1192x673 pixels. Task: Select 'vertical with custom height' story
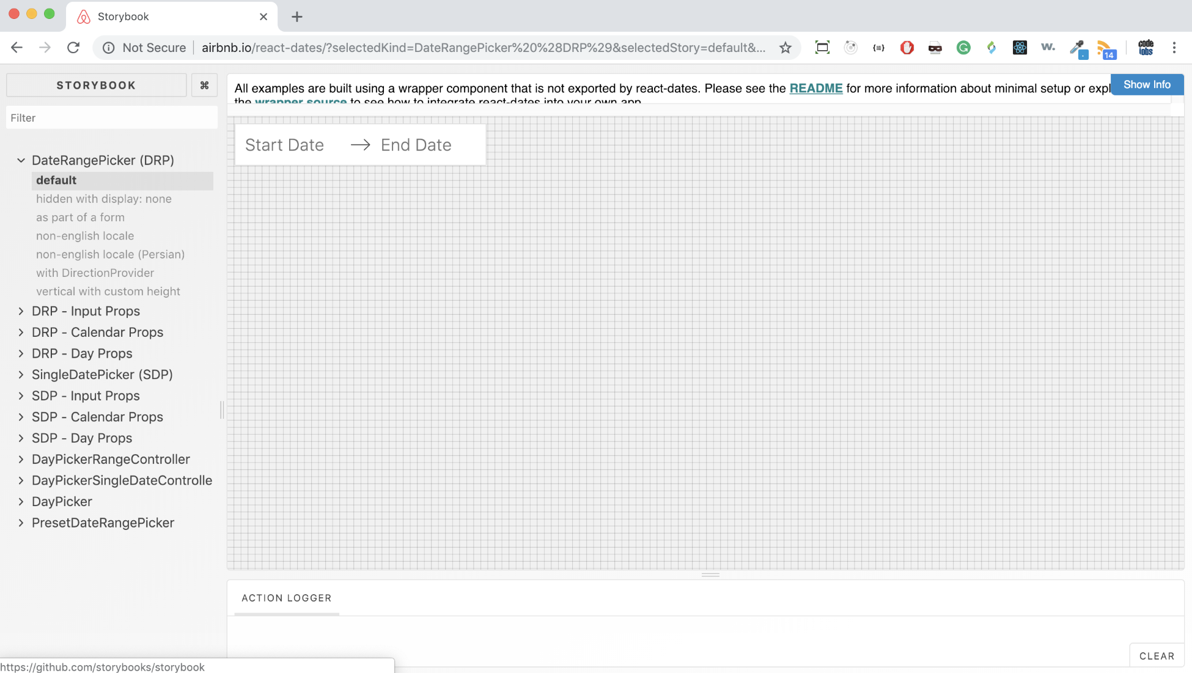(108, 292)
